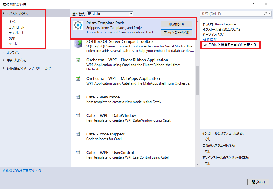Viewport: 273px width, 189px height.
Task: Click description 'Code snippets for Catel.'
Action: coord(104,139)
